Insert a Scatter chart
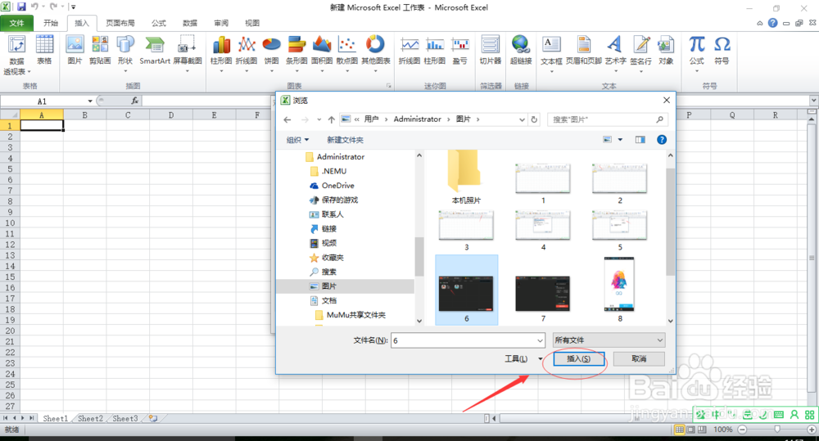819x441 pixels. tap(346, 52)
